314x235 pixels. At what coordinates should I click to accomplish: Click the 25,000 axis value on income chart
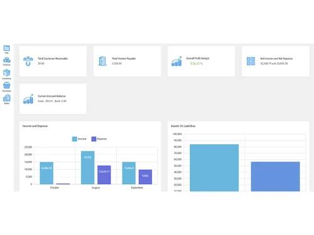tap(28, 147)
